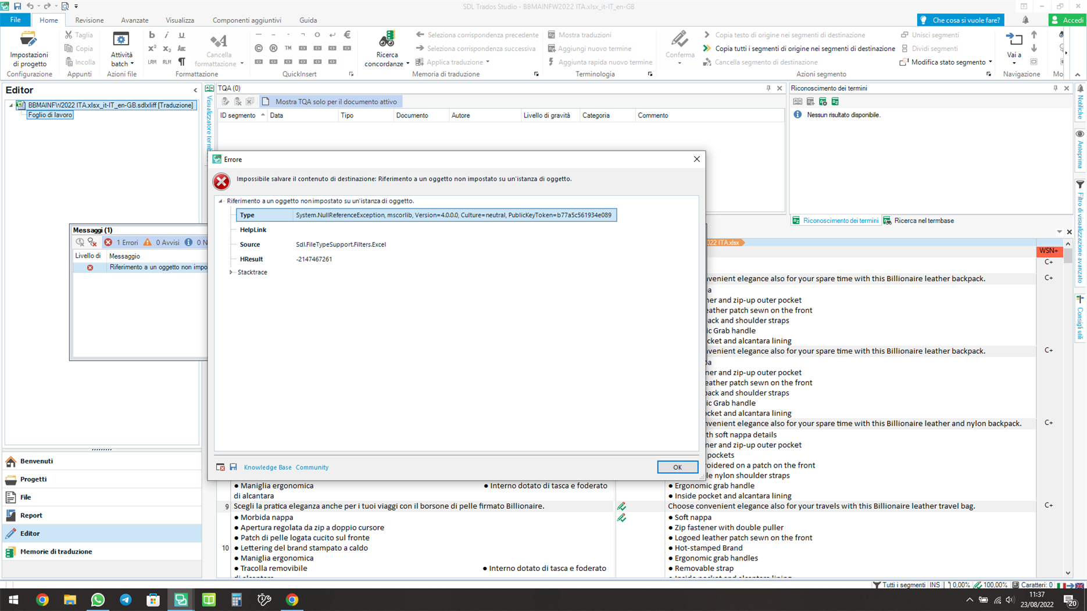Click the copy-details icon in the error dialog
Viewport: 1087px width, 611px height.
coord(220,467)
